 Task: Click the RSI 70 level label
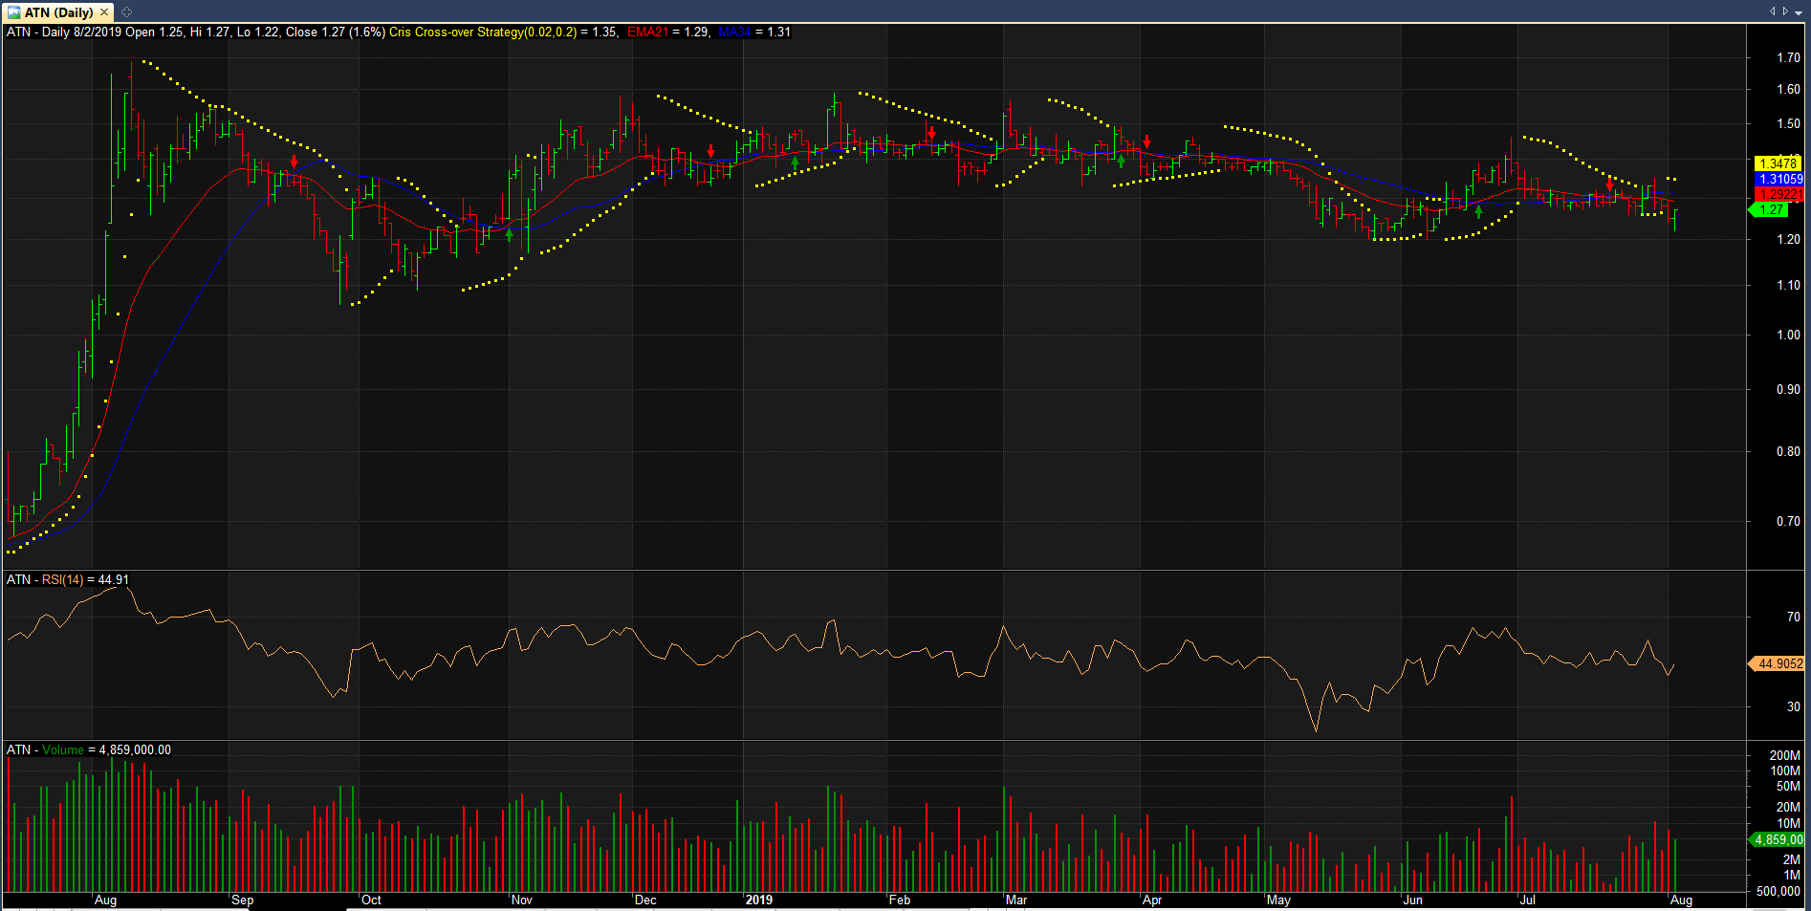click(1794, 617)
